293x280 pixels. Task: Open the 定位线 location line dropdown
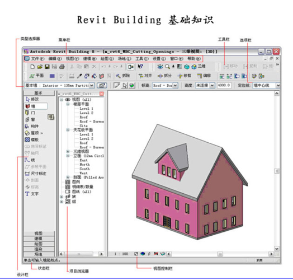pyautogui.click(x=278, y=85)
